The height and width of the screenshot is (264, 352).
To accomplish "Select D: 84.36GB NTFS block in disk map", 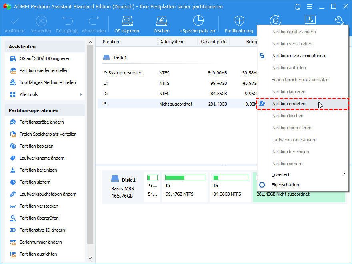I will point(230,187).
